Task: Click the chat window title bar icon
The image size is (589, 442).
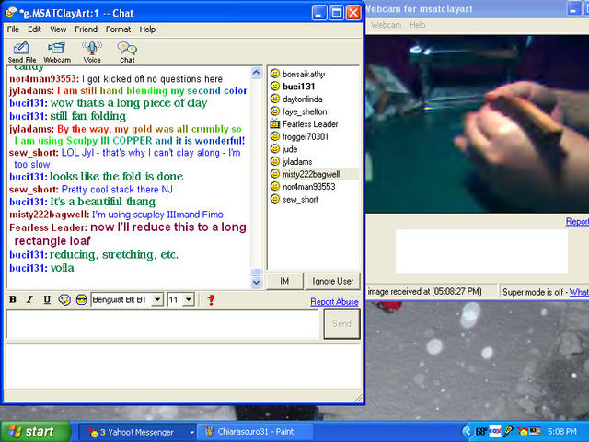Action: coord(10,13)
